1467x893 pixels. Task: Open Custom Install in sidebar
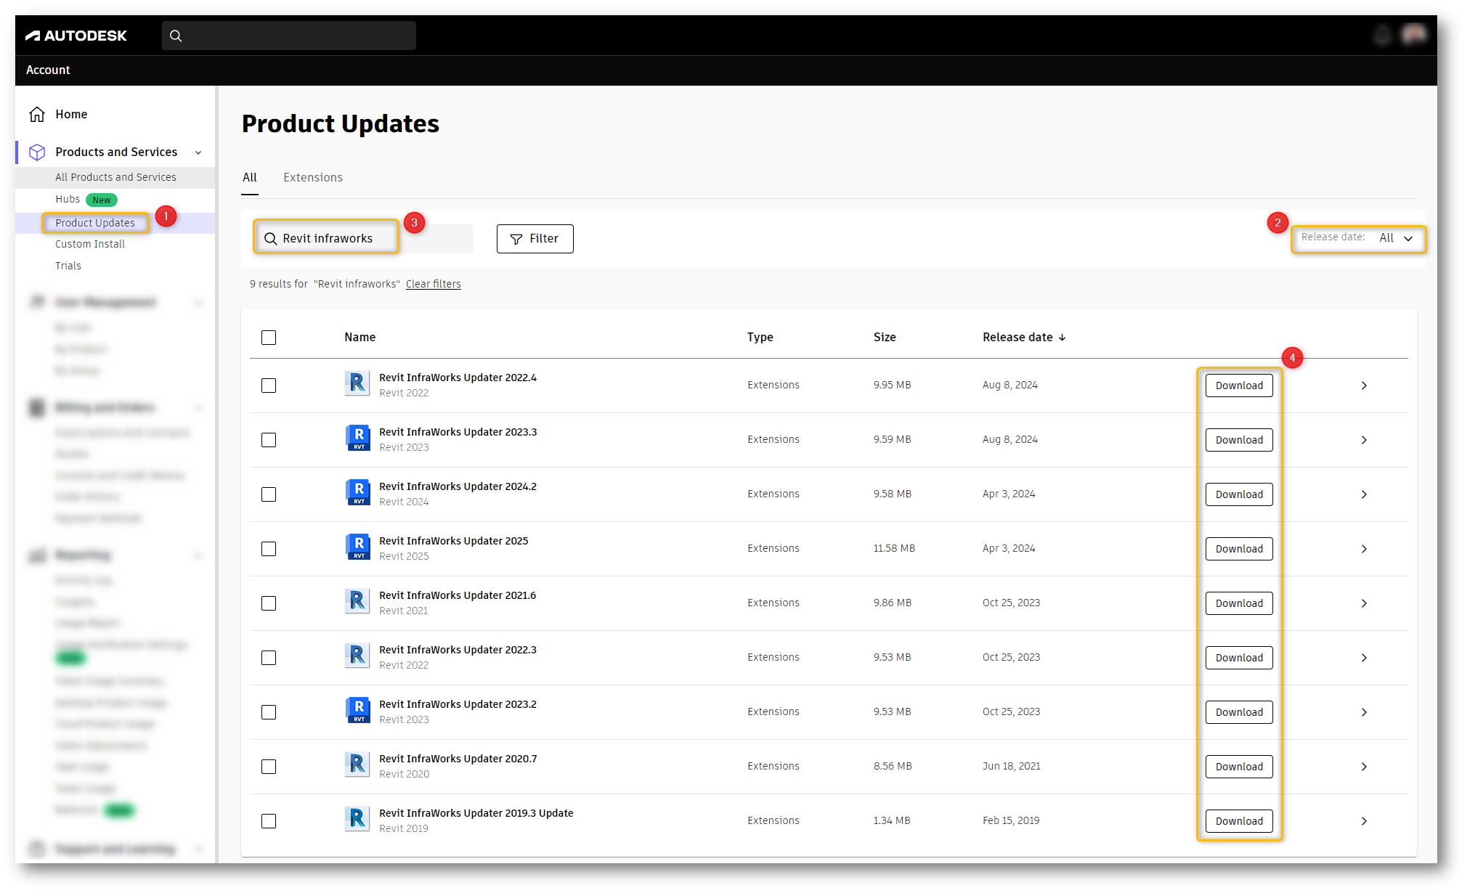click(90, 244)
